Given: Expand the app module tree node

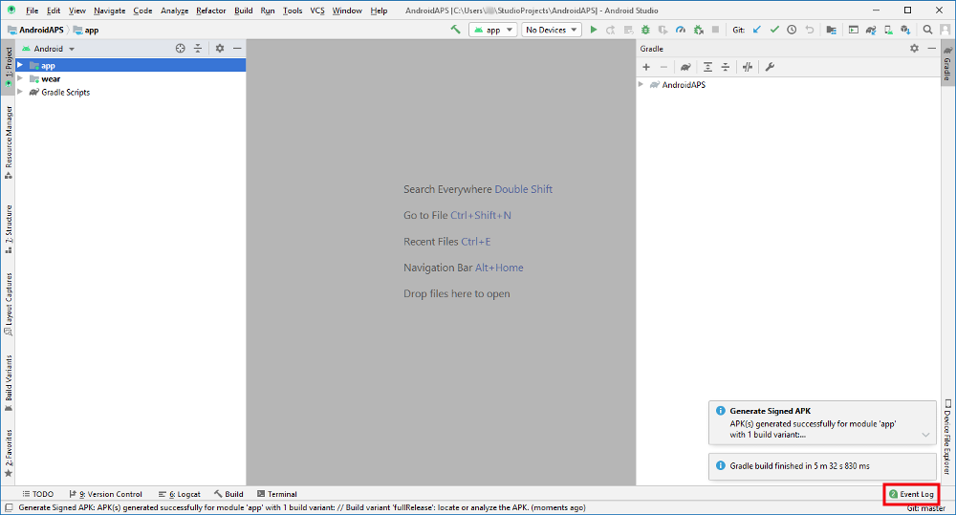Looking at the screenshot, I should point(20,65).
